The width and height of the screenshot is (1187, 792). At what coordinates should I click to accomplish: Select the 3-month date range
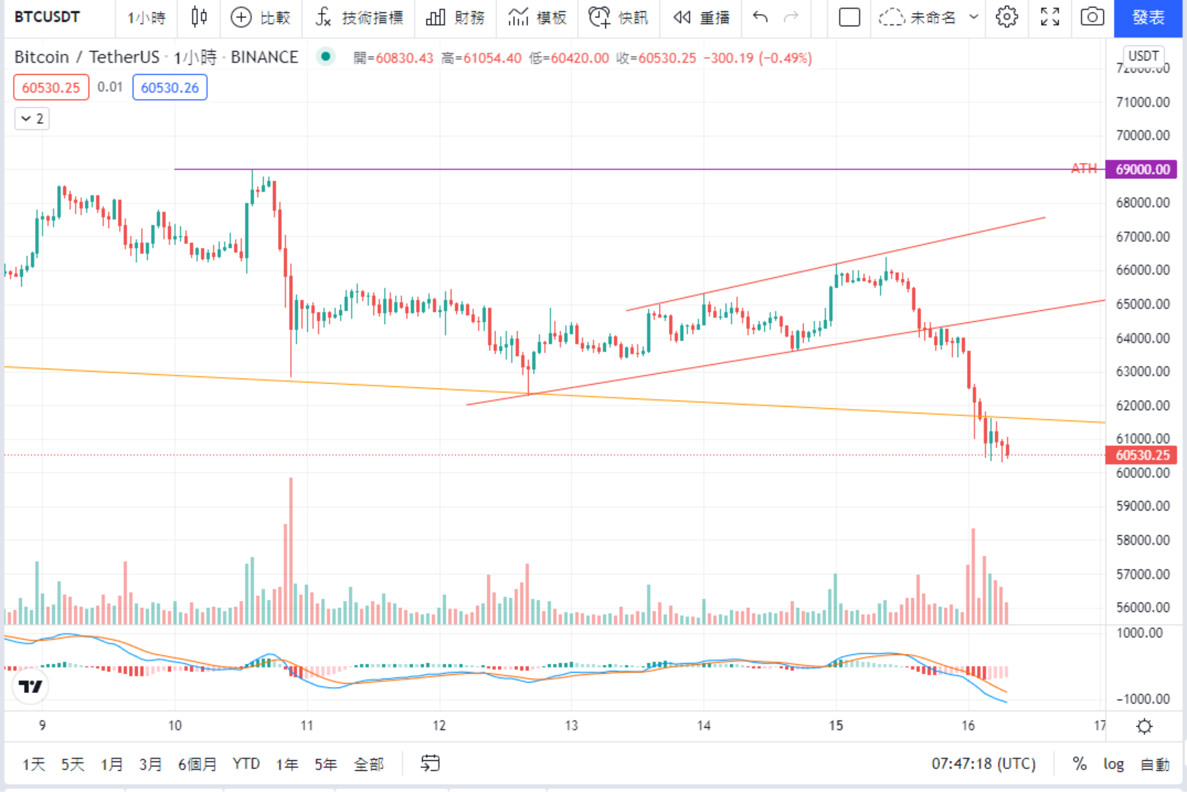pos(150,764)
